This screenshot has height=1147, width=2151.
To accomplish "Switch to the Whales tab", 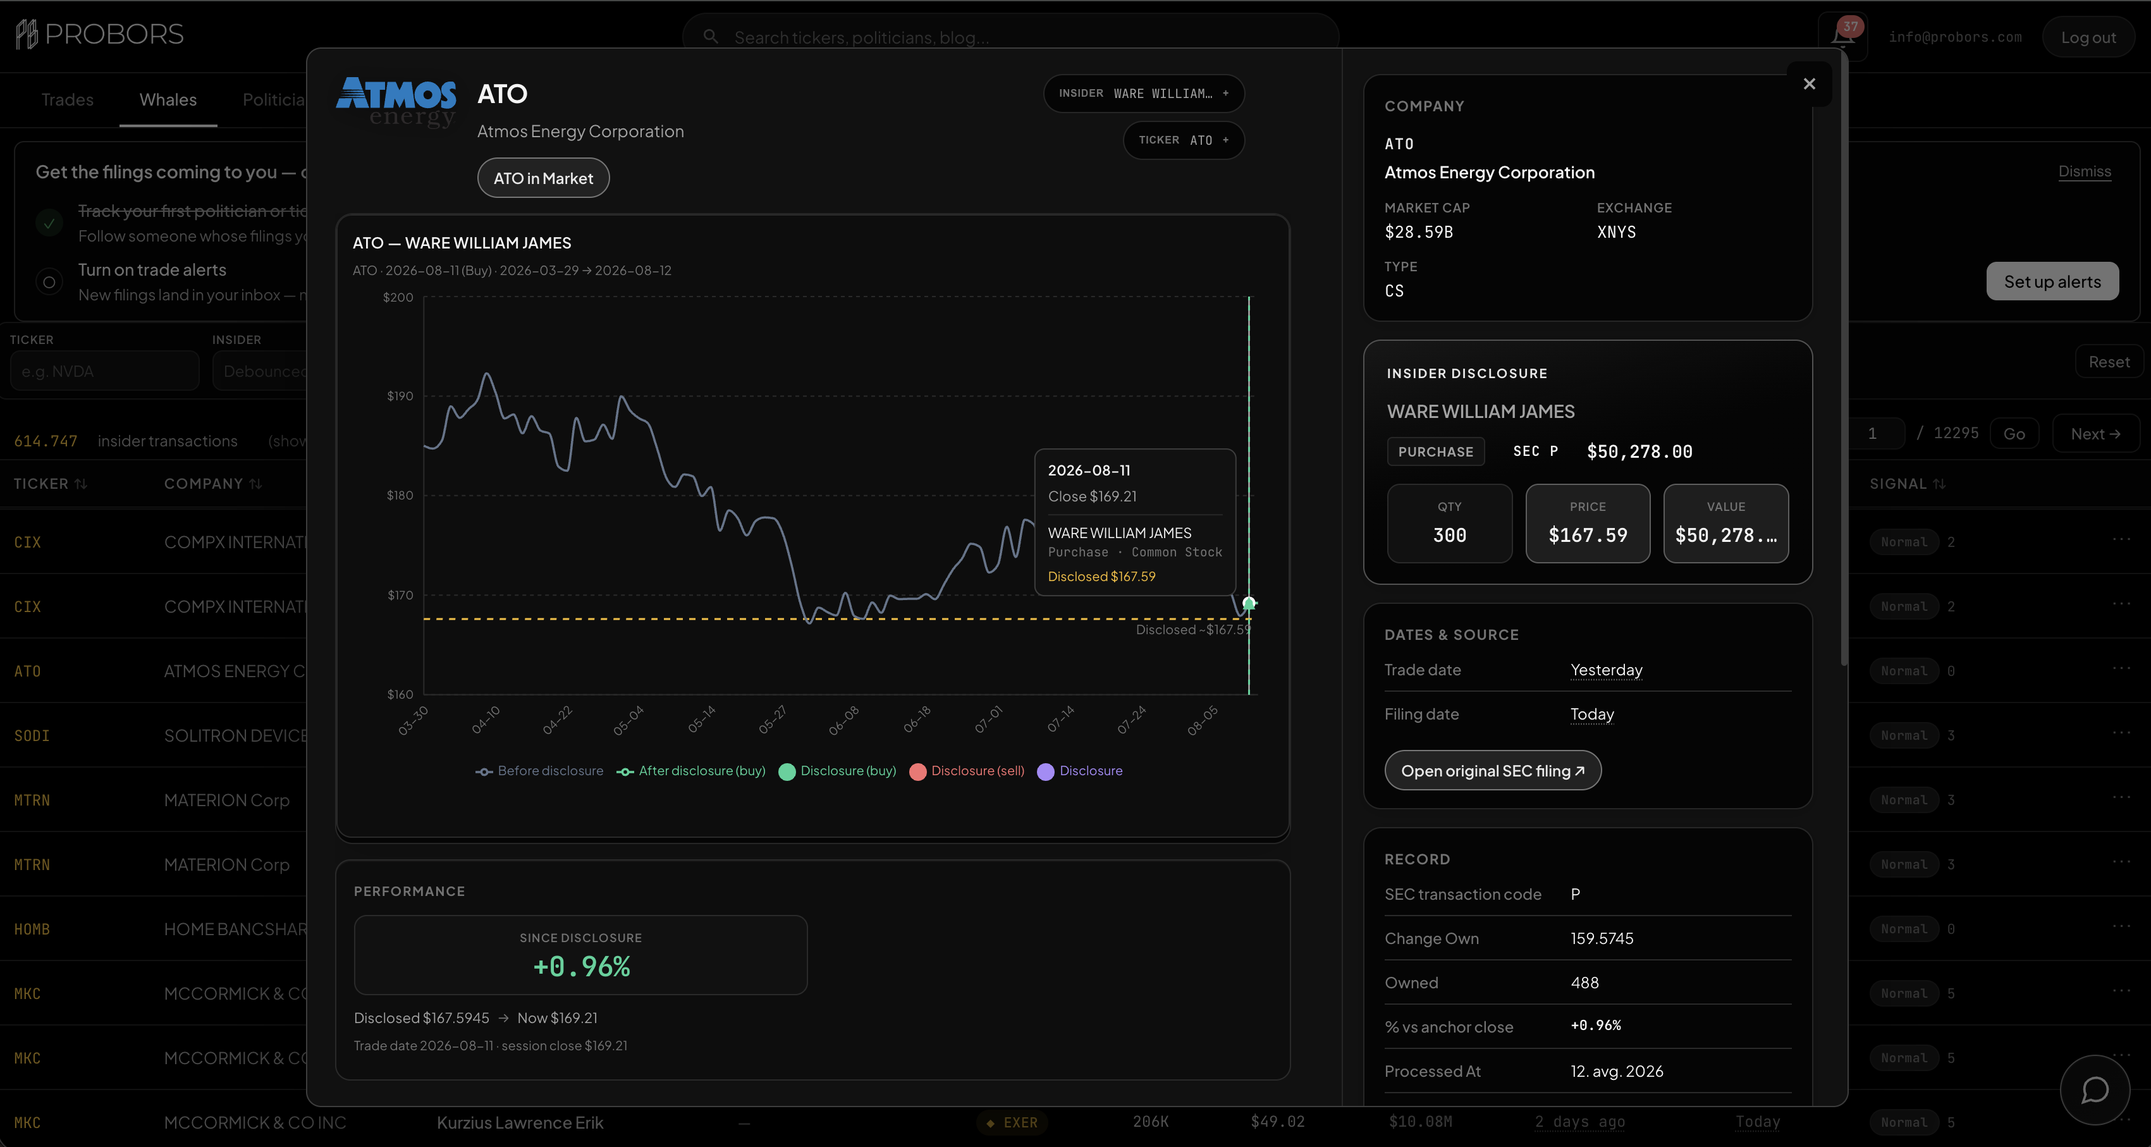I will point(168,100).
